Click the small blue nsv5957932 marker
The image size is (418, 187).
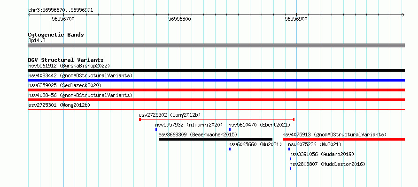156,129
